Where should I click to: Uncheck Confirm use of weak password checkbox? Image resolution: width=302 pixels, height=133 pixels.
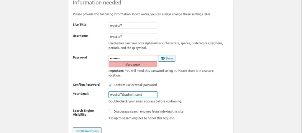tap(110, 85)
